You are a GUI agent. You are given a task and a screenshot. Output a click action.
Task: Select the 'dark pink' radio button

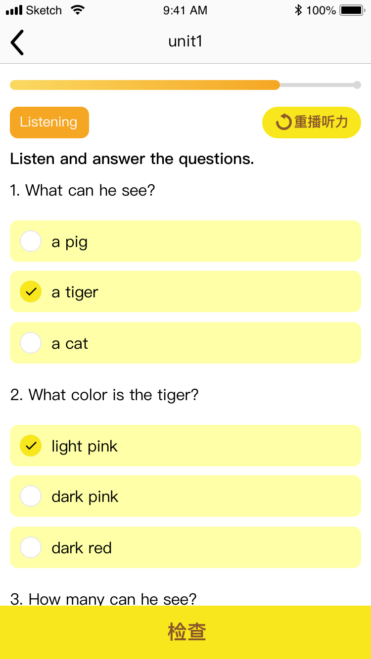[31, 496]
